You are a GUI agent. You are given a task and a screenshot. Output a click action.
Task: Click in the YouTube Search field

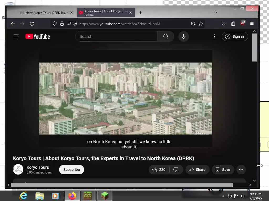pyautogui.click(x=116, y=36)
